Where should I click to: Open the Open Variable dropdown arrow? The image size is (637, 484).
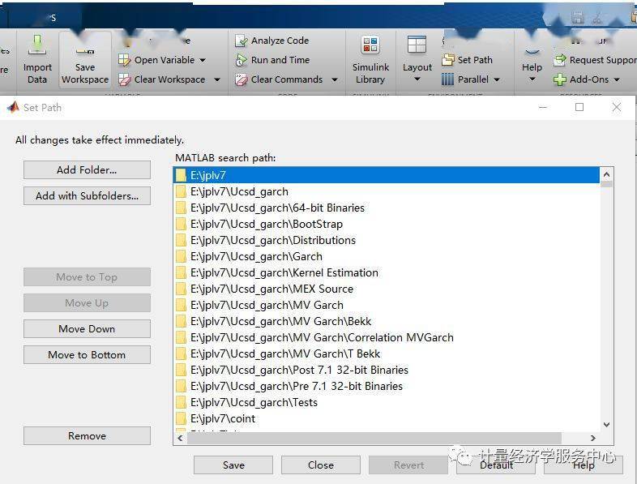pyautogui.click(x=203, y=60)
